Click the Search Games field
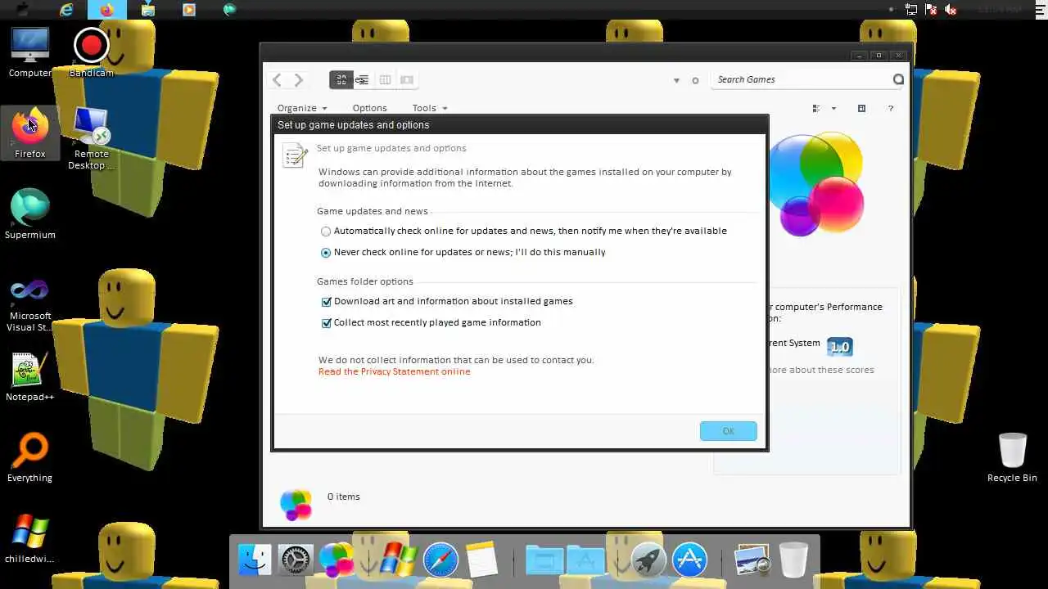Screen dimensions: 1048x589 (801, 79)
